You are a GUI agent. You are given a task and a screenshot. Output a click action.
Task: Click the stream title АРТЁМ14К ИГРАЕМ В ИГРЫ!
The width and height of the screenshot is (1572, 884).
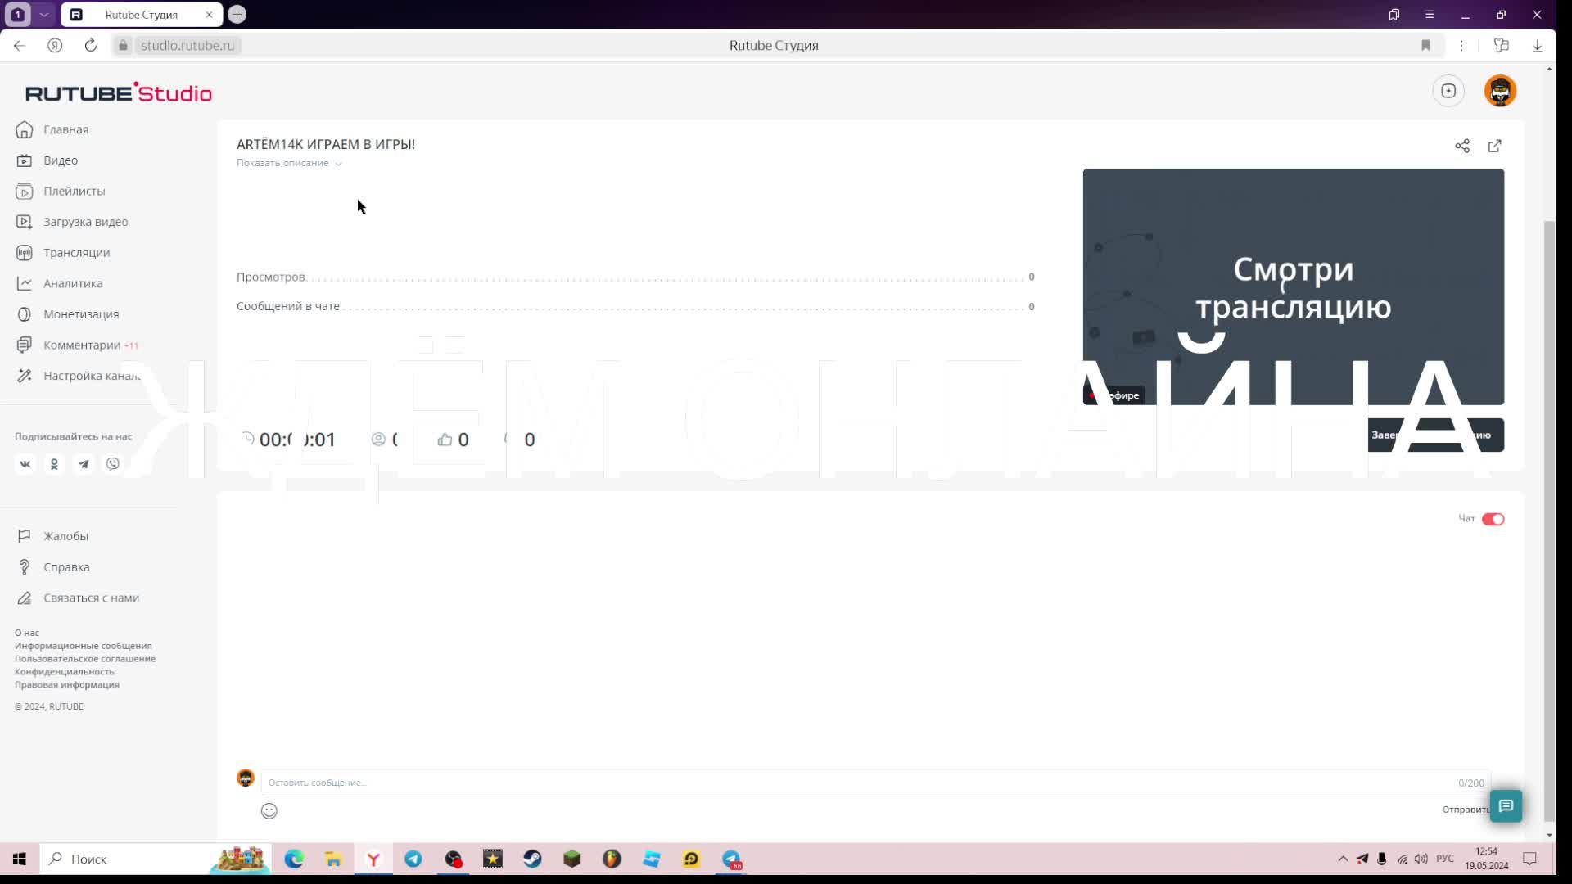pos(326,144)
